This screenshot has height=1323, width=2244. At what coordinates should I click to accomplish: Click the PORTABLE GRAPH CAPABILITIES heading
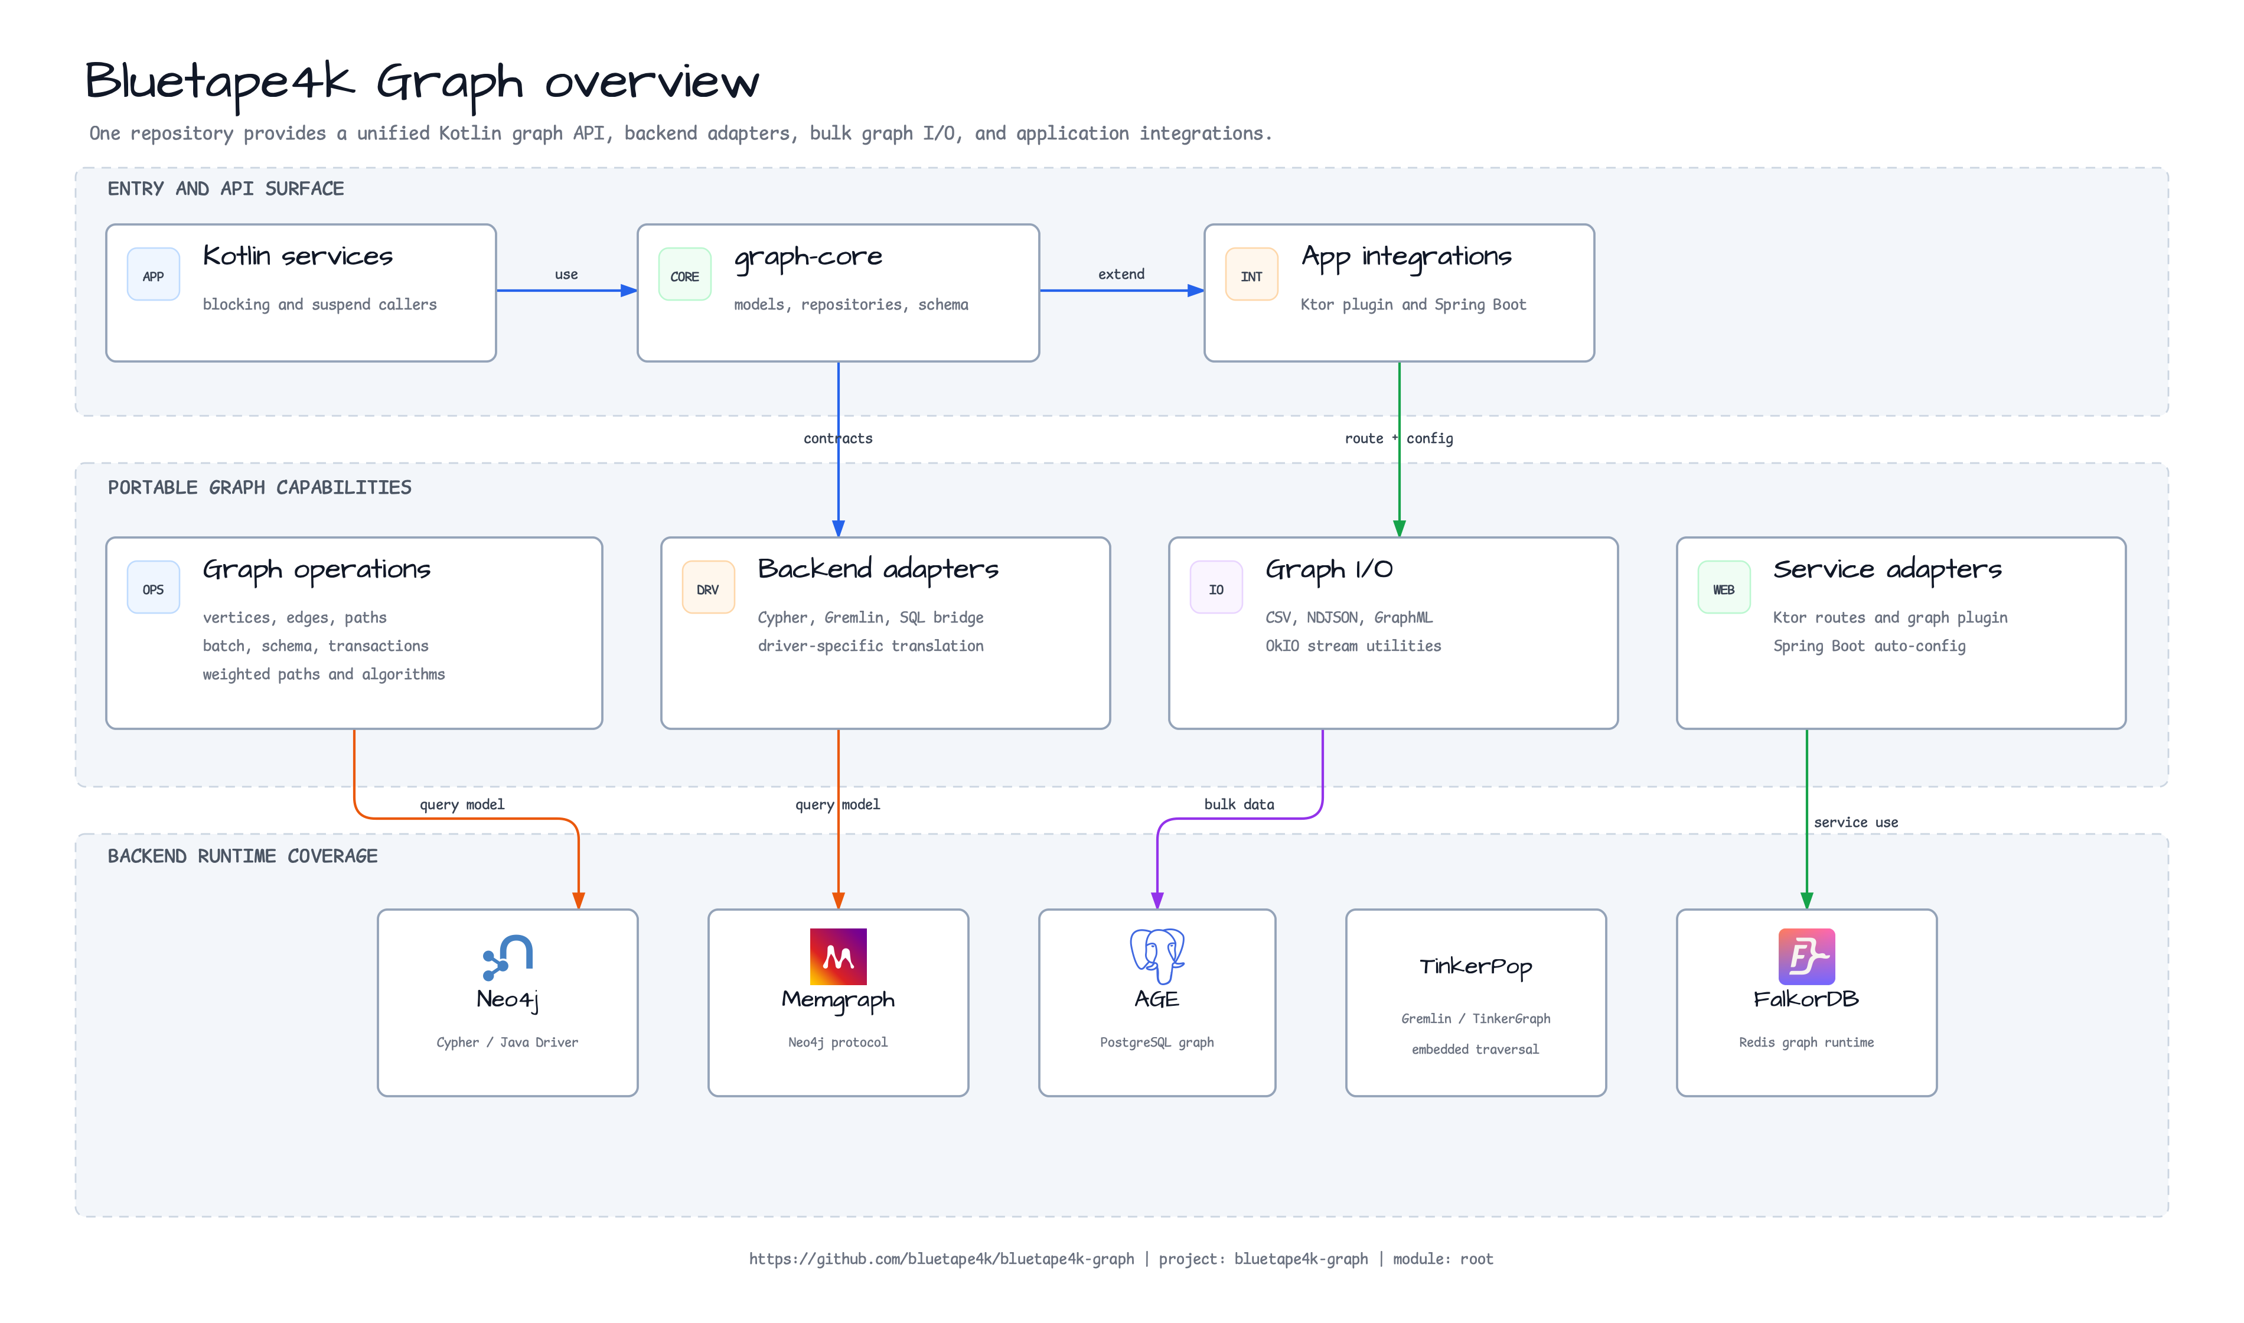[x=259, y=488]
